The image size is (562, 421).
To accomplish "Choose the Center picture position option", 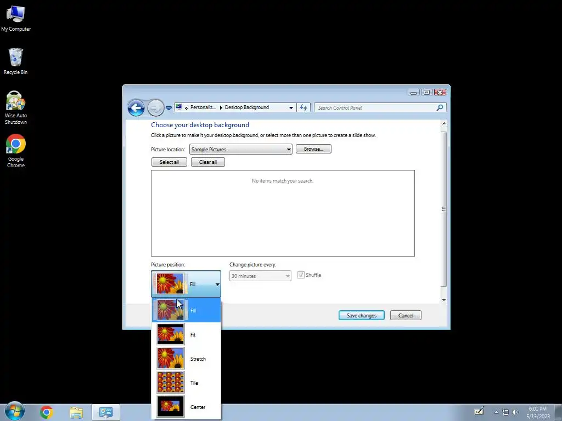I will [187, 407].
